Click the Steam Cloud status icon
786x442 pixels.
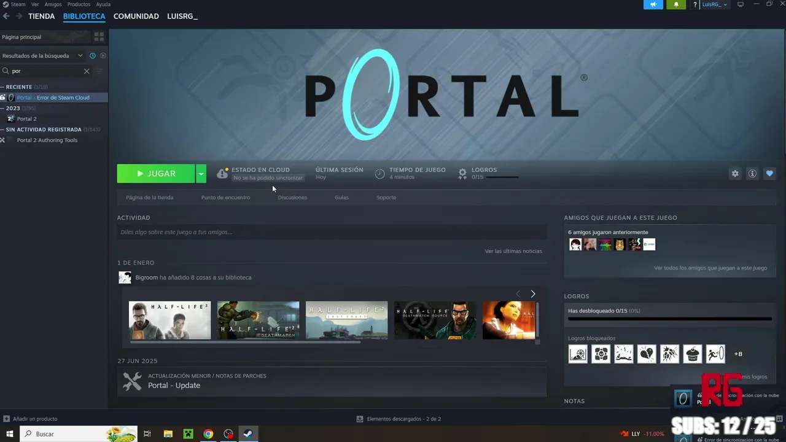(222, 174)
